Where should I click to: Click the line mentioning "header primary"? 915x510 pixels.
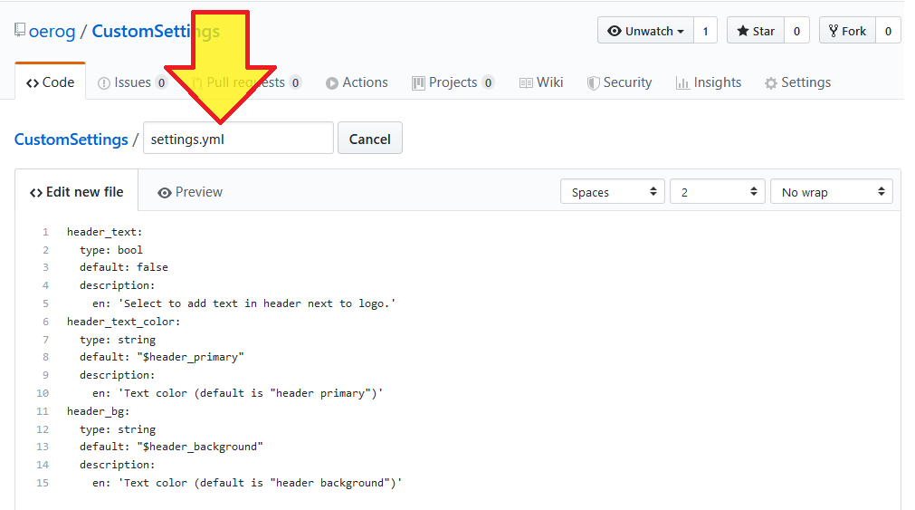point(237,393)
